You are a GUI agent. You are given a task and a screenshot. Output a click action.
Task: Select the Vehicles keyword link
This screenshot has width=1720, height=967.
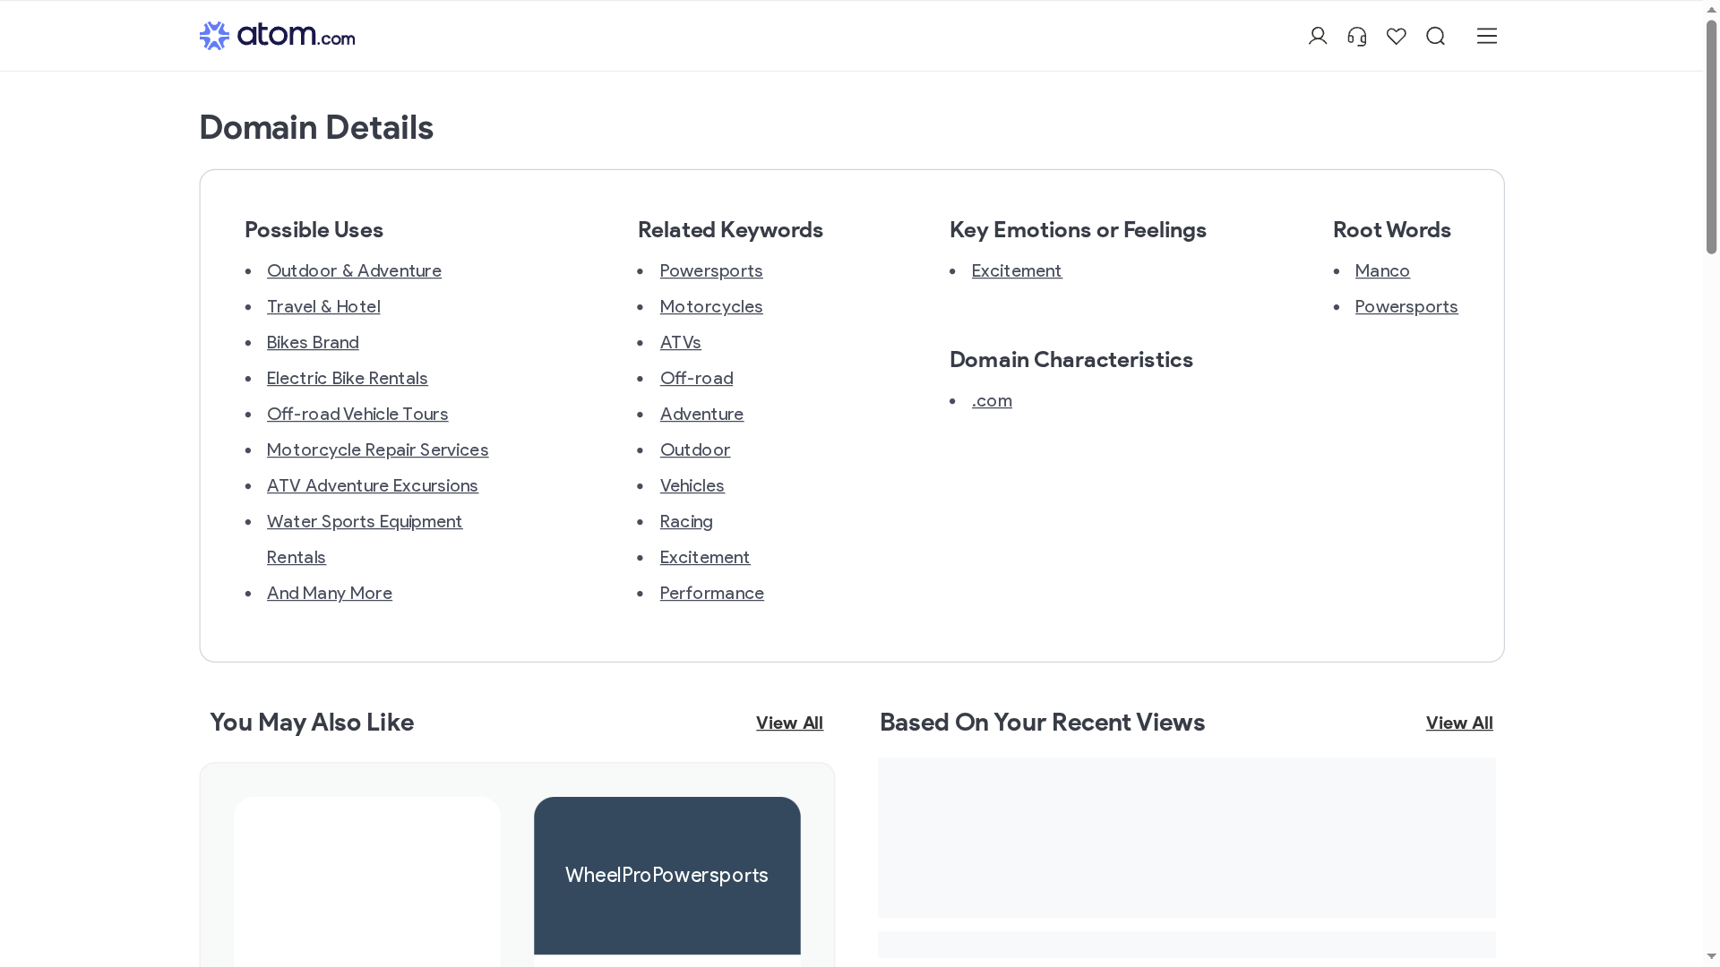tap(692, 485)
